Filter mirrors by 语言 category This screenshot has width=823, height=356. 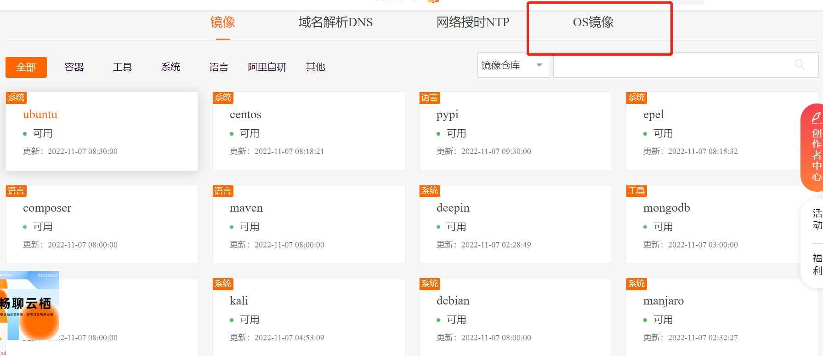(219, 67)
